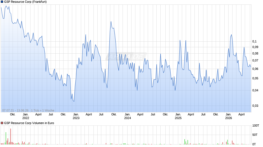Click the 100T volume axis label
Viewport: 263px width, 147px height.
pyautogui.click(x=256, y=126)
